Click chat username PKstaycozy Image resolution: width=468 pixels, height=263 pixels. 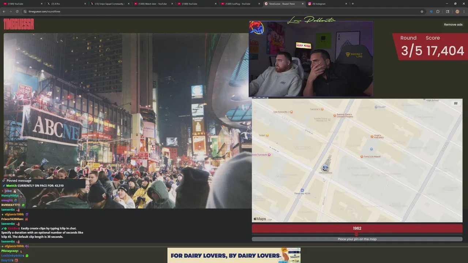point(10,251)
